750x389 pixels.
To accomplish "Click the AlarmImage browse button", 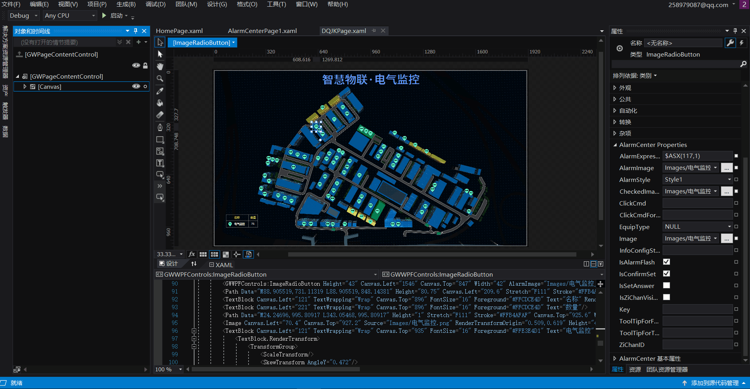I will tap(726, 168).
